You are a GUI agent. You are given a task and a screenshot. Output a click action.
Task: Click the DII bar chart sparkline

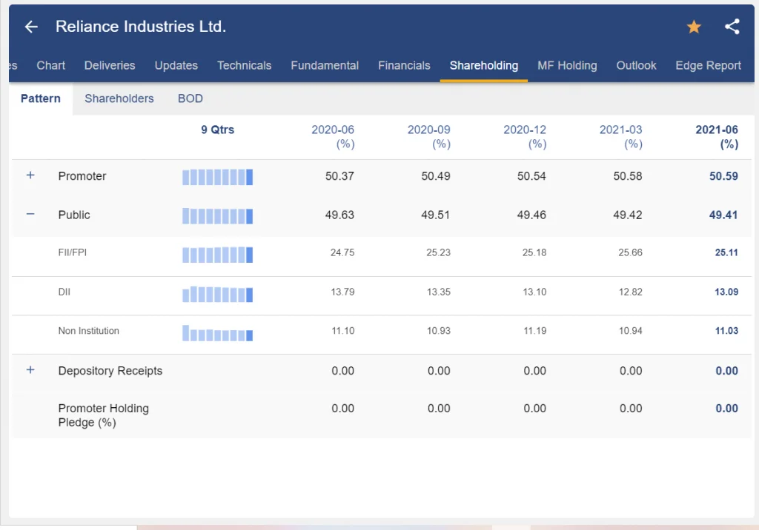tap(217, 294)
